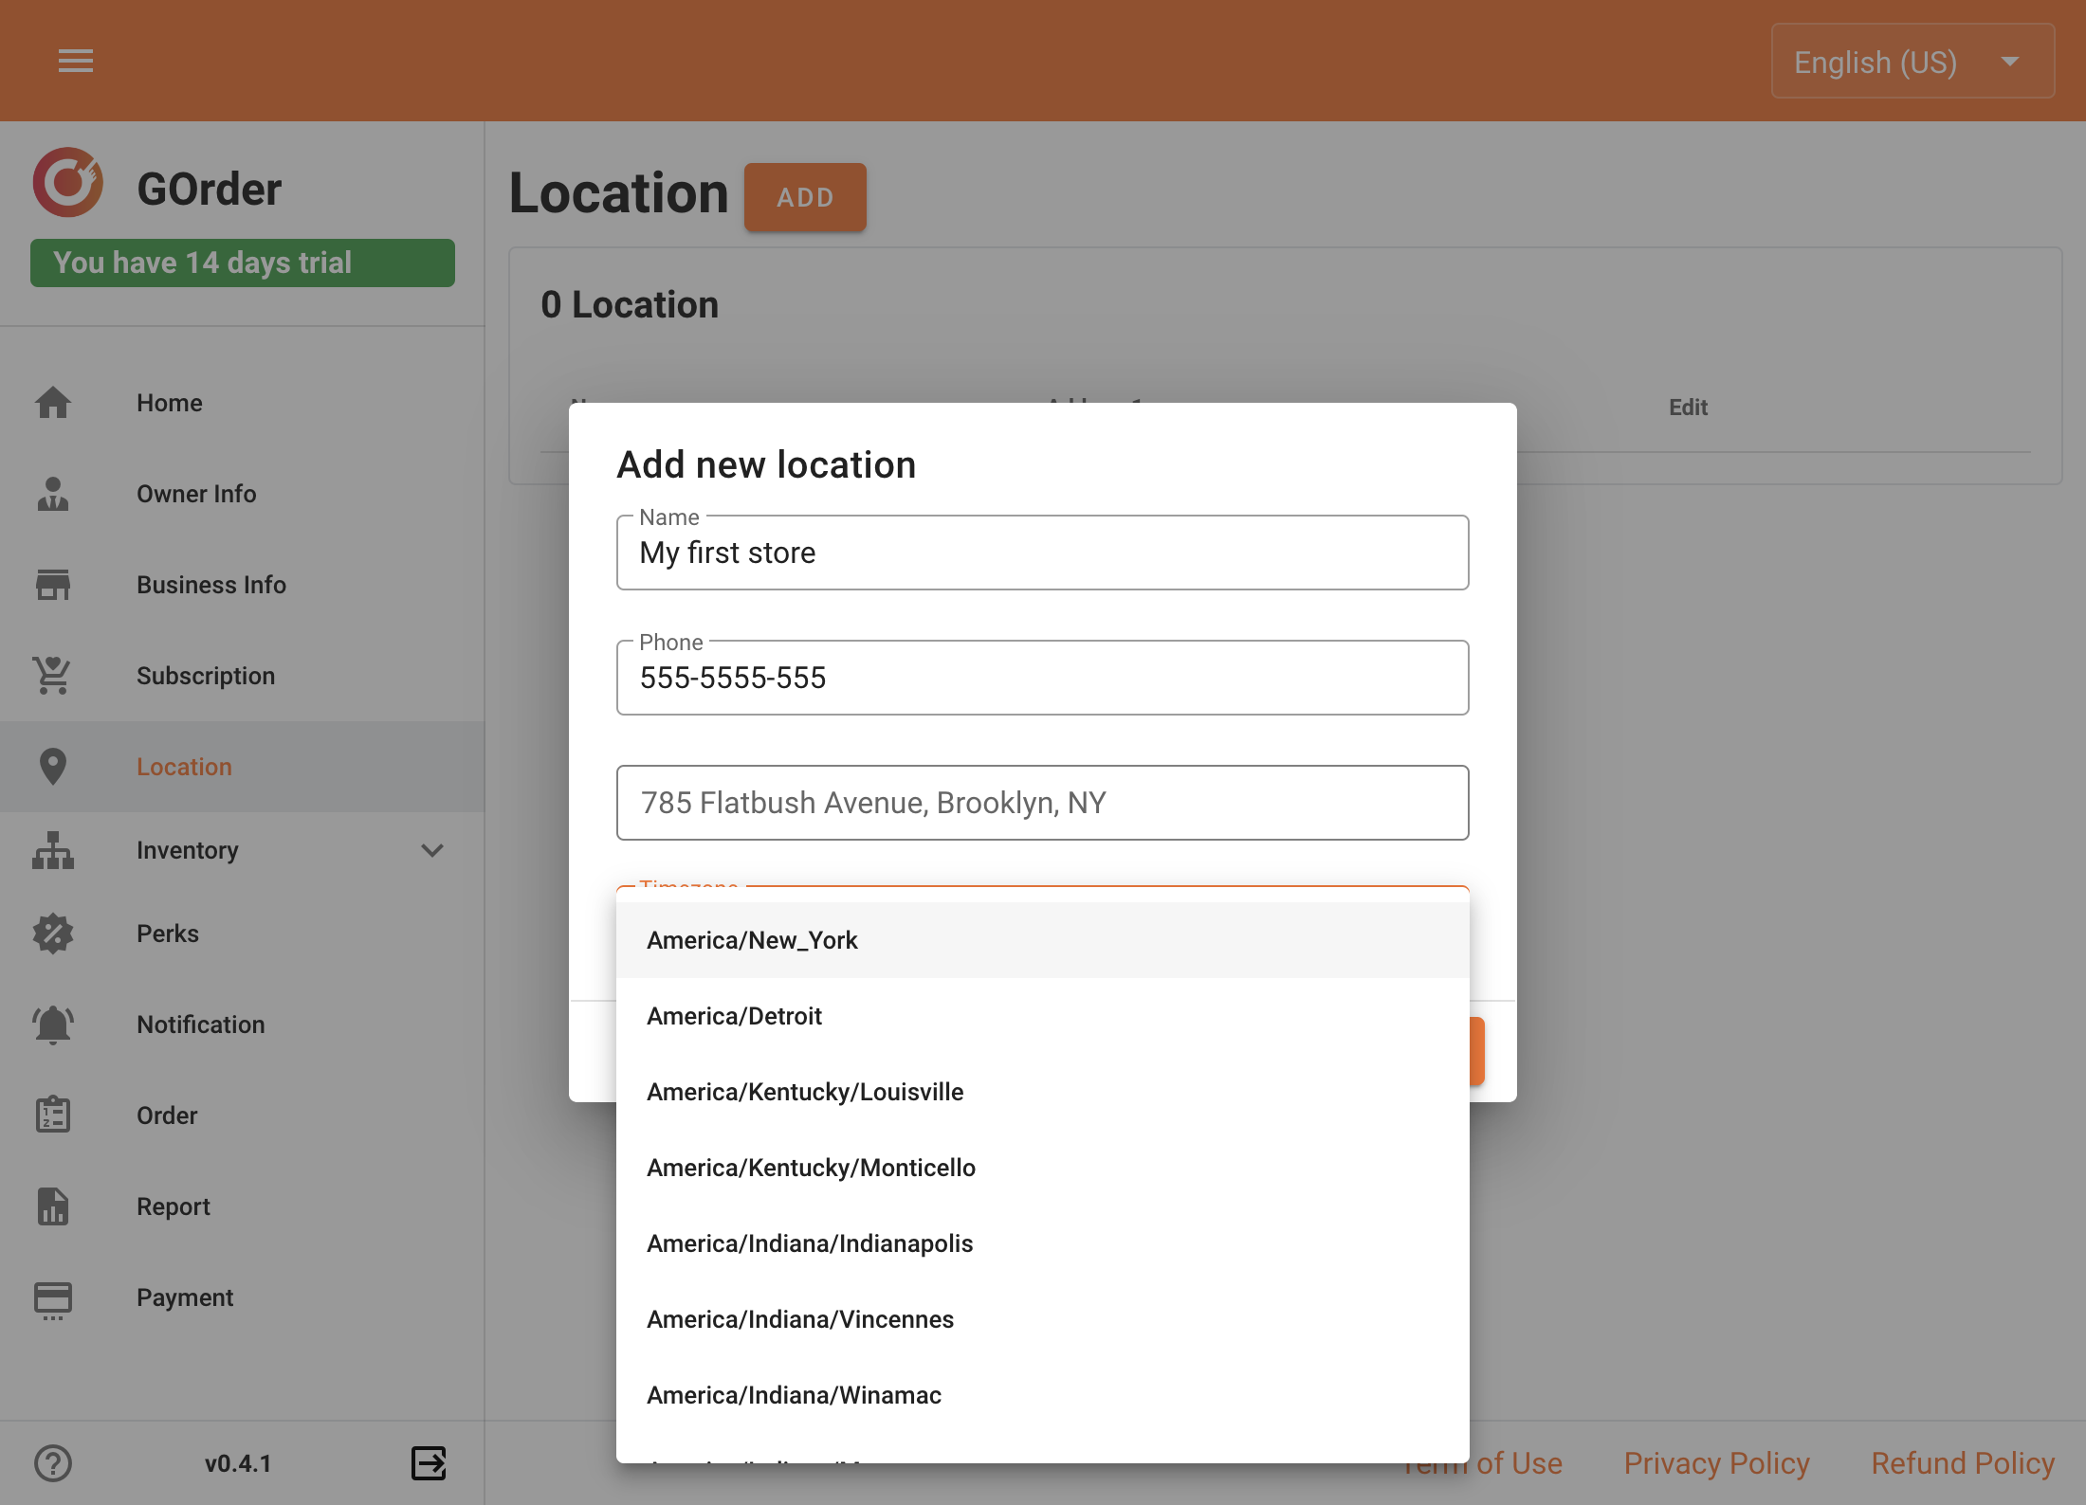Pick America/Indiana/Vincennes timezone
2086x1505 pixels.
click(1043, 1319)
